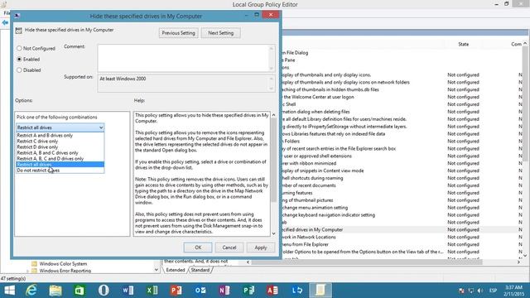This screenshot has height=298, width=530.
Task: Expand the Windows Error Reporting tree node
Action: pos(27,271)
